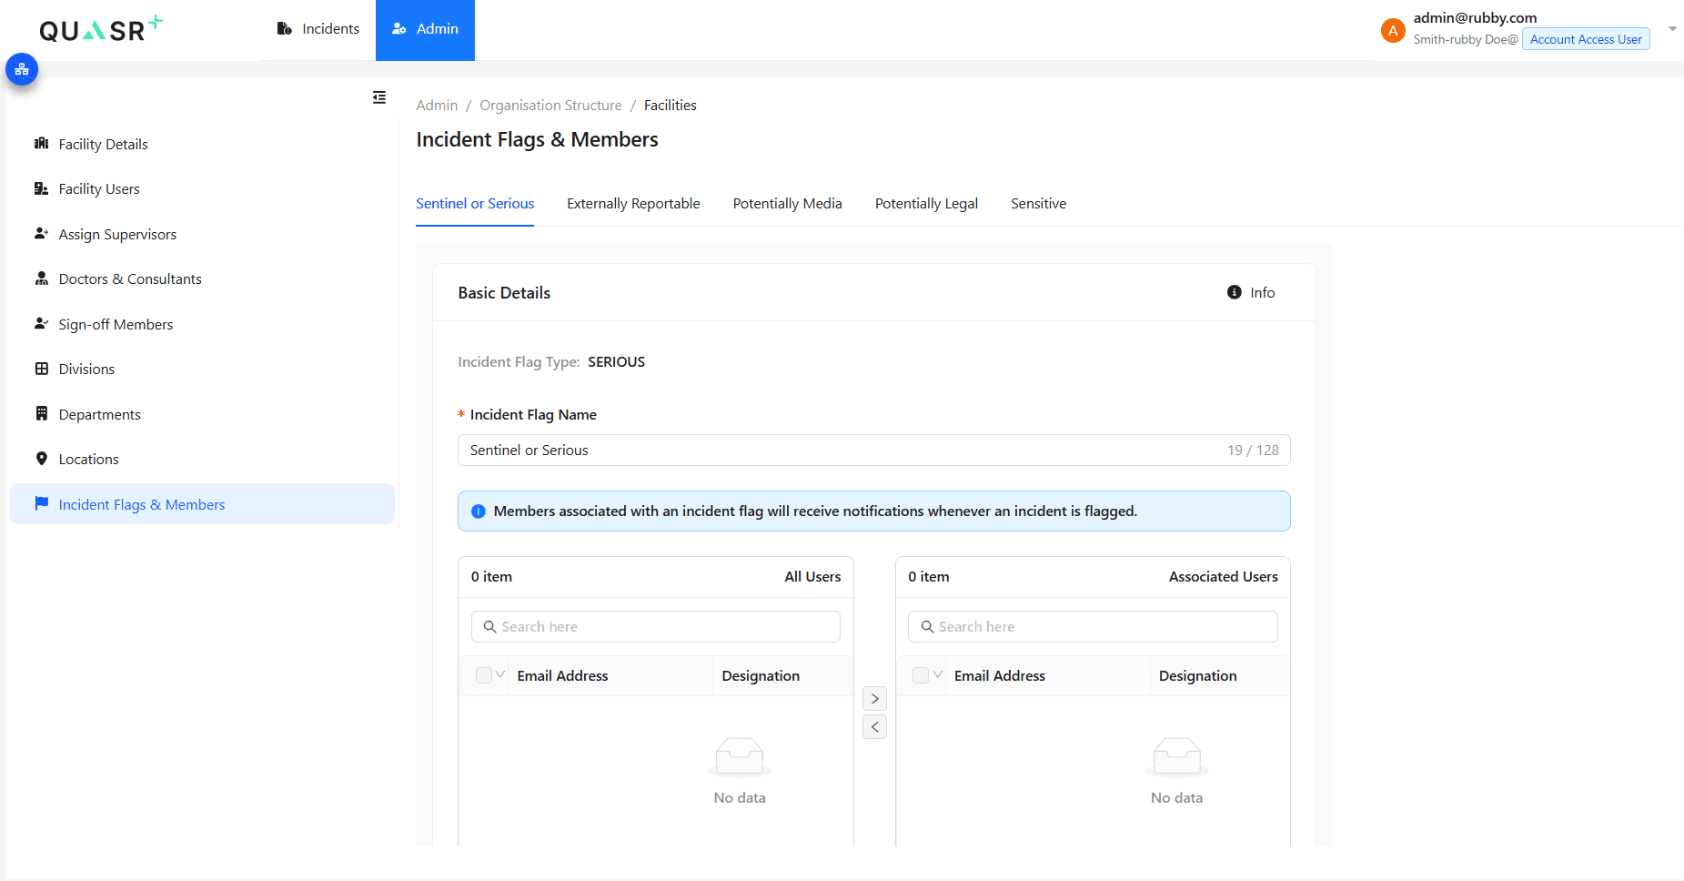The width and height of the screenshot is (1684, 881).
Task: Switch to the Externally Reportable tab
Action: click(x=633, y=203)
